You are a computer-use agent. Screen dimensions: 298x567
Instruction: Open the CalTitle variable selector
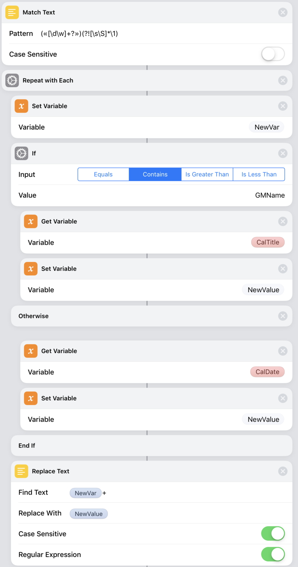pos(268,242)
